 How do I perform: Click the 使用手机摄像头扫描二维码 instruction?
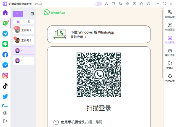coord(82,122)
